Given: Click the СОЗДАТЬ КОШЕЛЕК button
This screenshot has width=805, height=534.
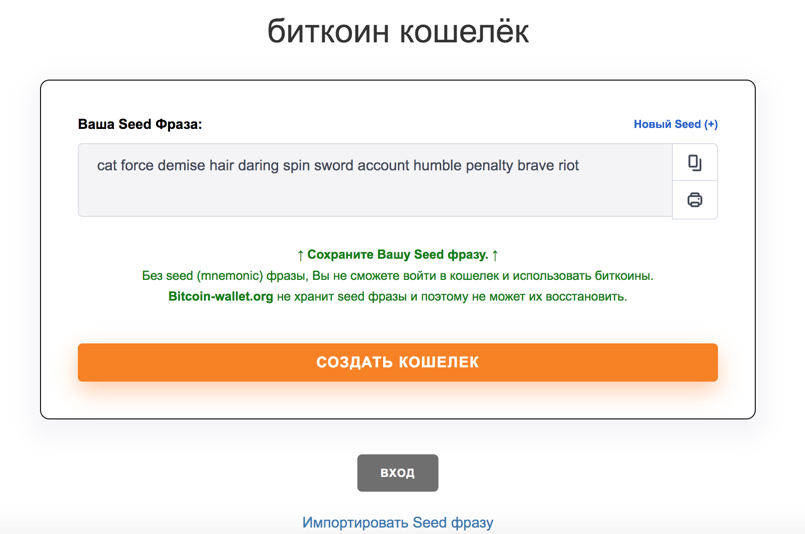Looking at the screenshot, I should pos(397,362).
